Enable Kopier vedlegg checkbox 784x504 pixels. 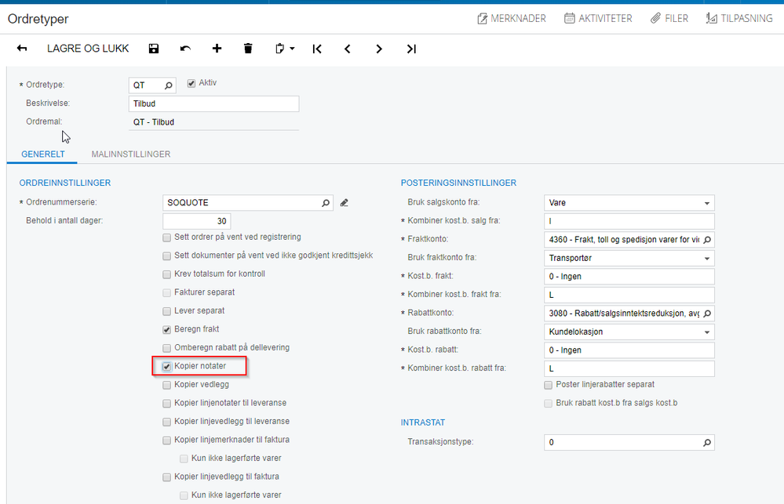point(166,385)
